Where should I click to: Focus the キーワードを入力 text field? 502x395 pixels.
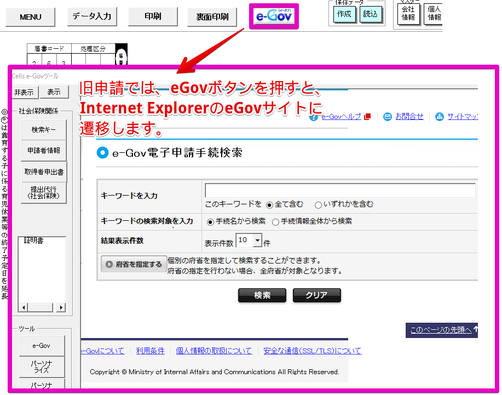[340, 190]
